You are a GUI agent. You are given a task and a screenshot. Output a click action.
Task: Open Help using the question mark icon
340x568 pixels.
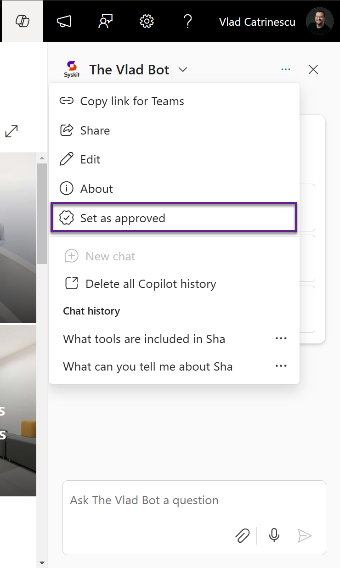(187, 21)
